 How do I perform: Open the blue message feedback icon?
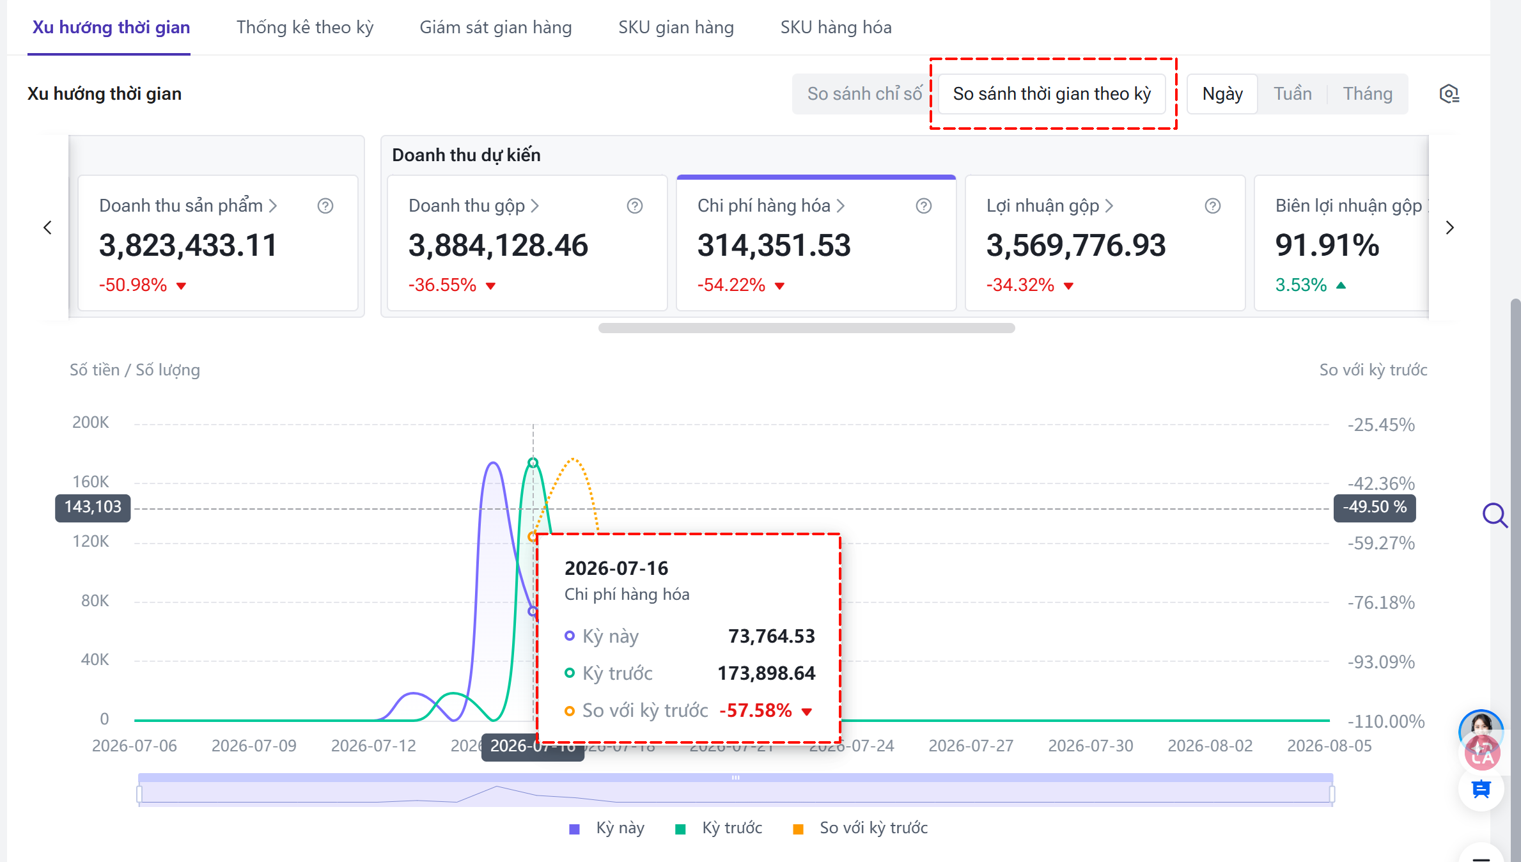pyautogui.click(x=1481, y=790)
